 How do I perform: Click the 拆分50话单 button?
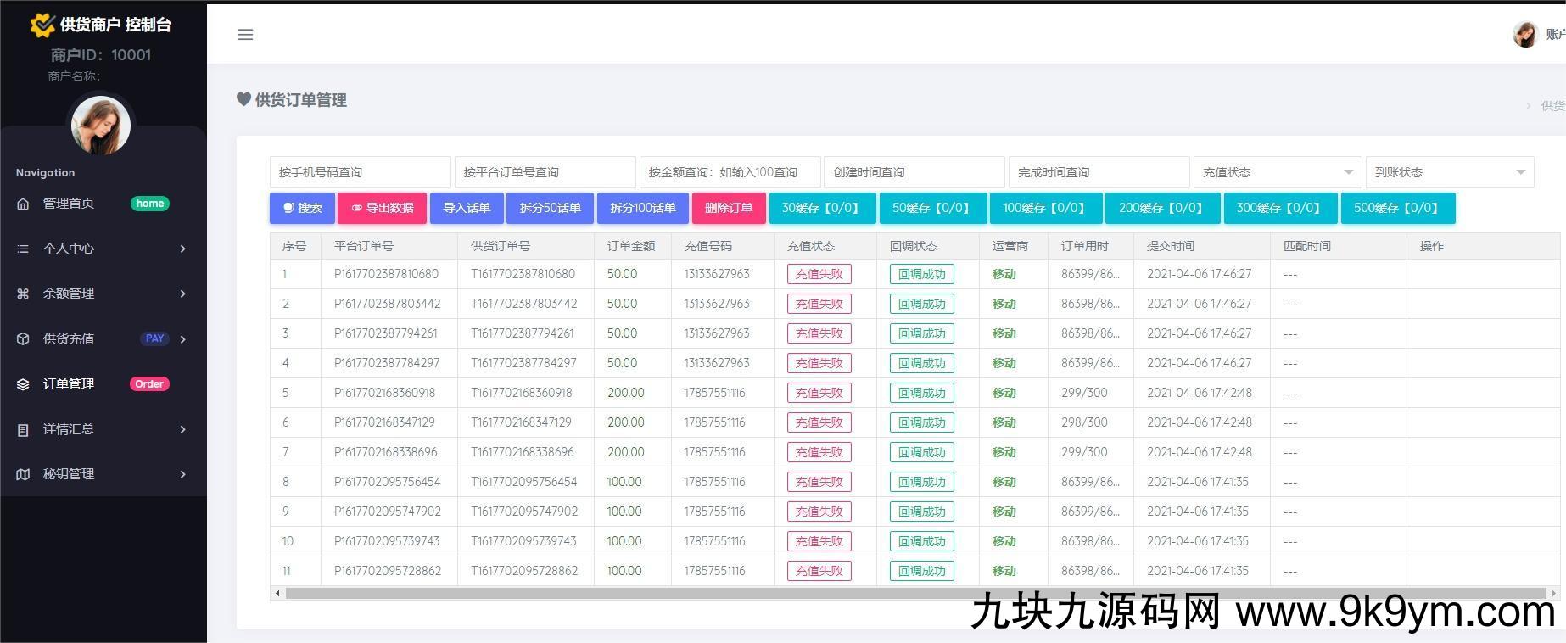(550, 208)
